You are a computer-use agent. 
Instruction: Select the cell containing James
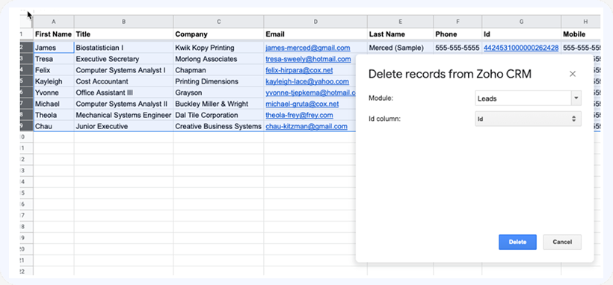(54, 48)
